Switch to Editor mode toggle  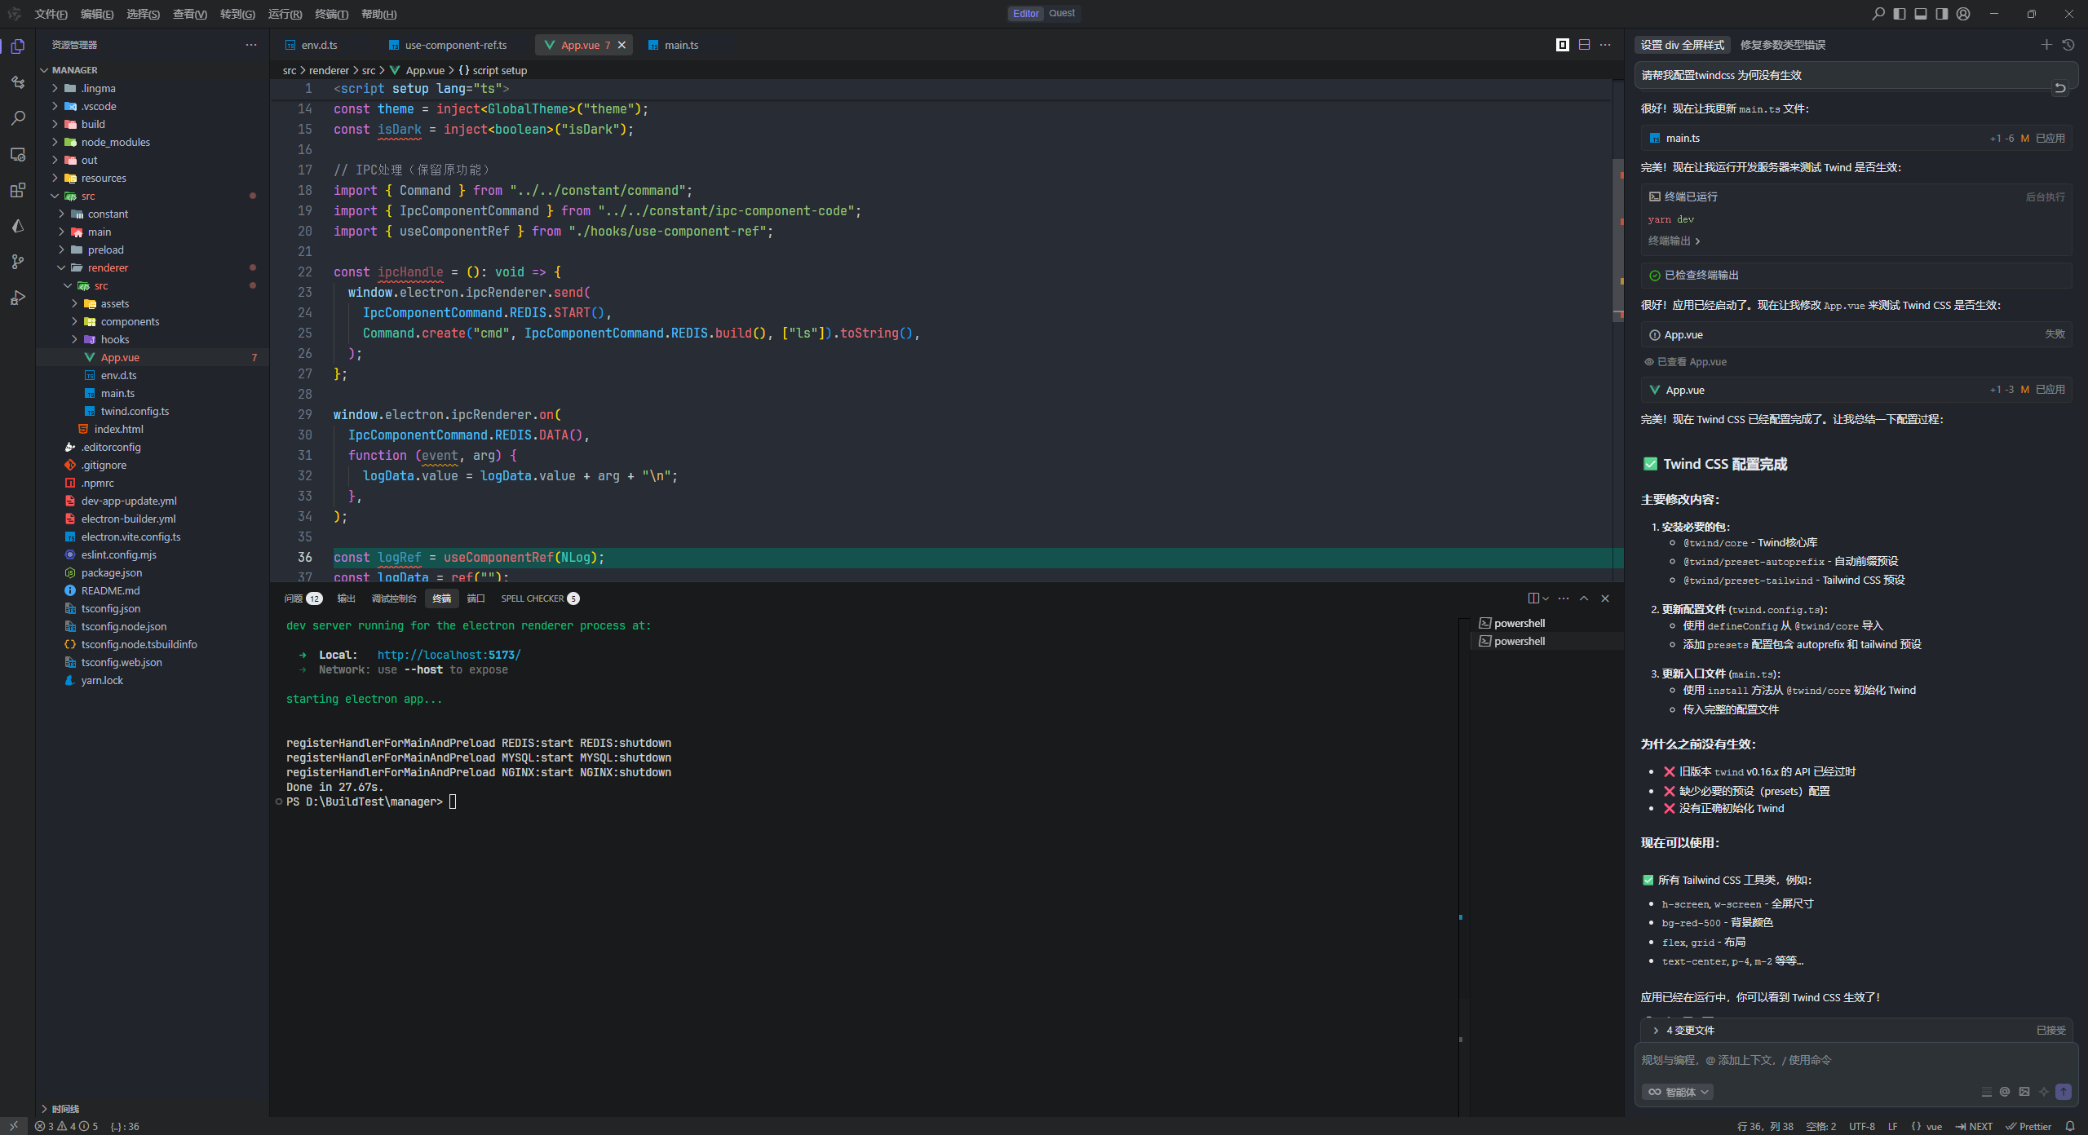1025,14
